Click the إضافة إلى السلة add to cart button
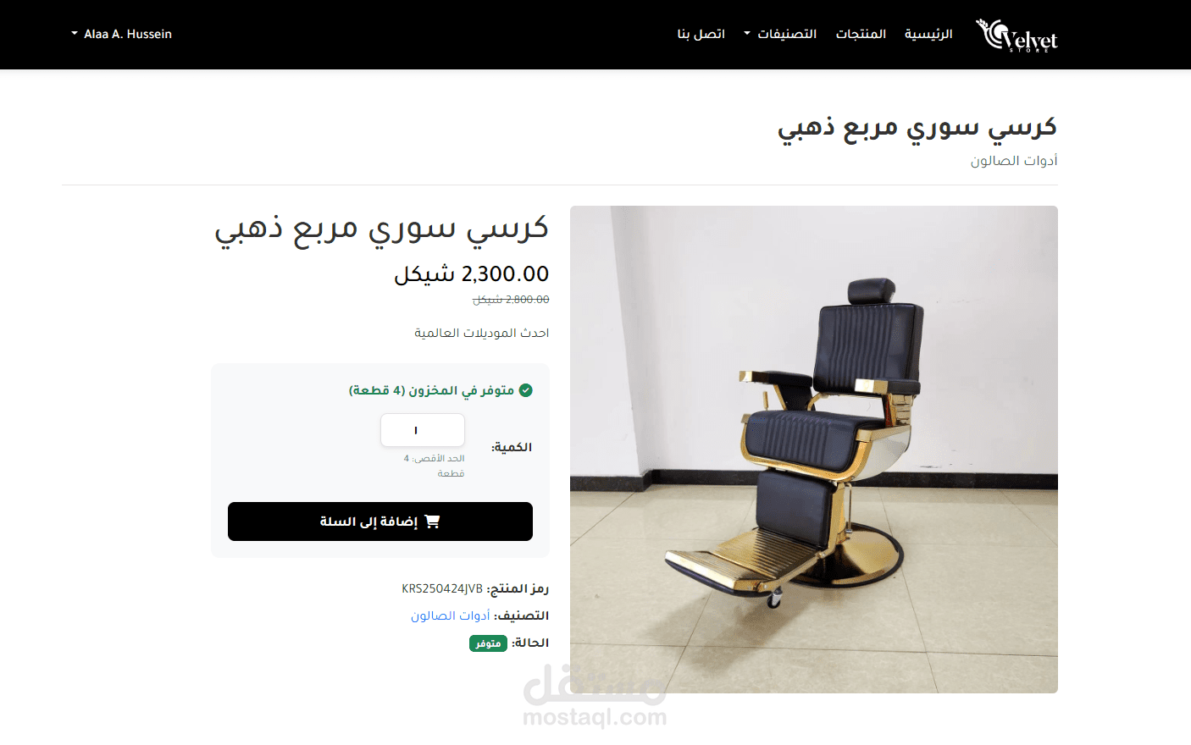 tap(380, 521)
